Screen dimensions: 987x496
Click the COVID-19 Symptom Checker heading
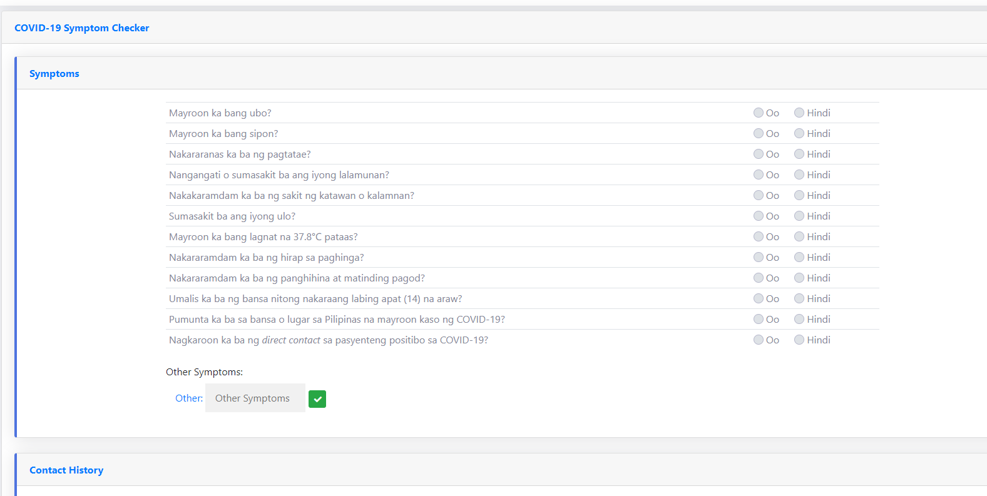click(82, 28)
